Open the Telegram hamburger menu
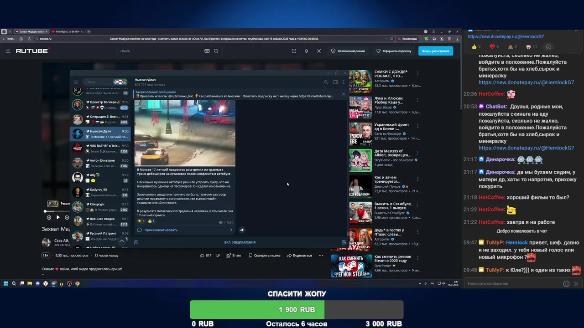This screenshot has height=328, width=584. [x=76, y=82]
